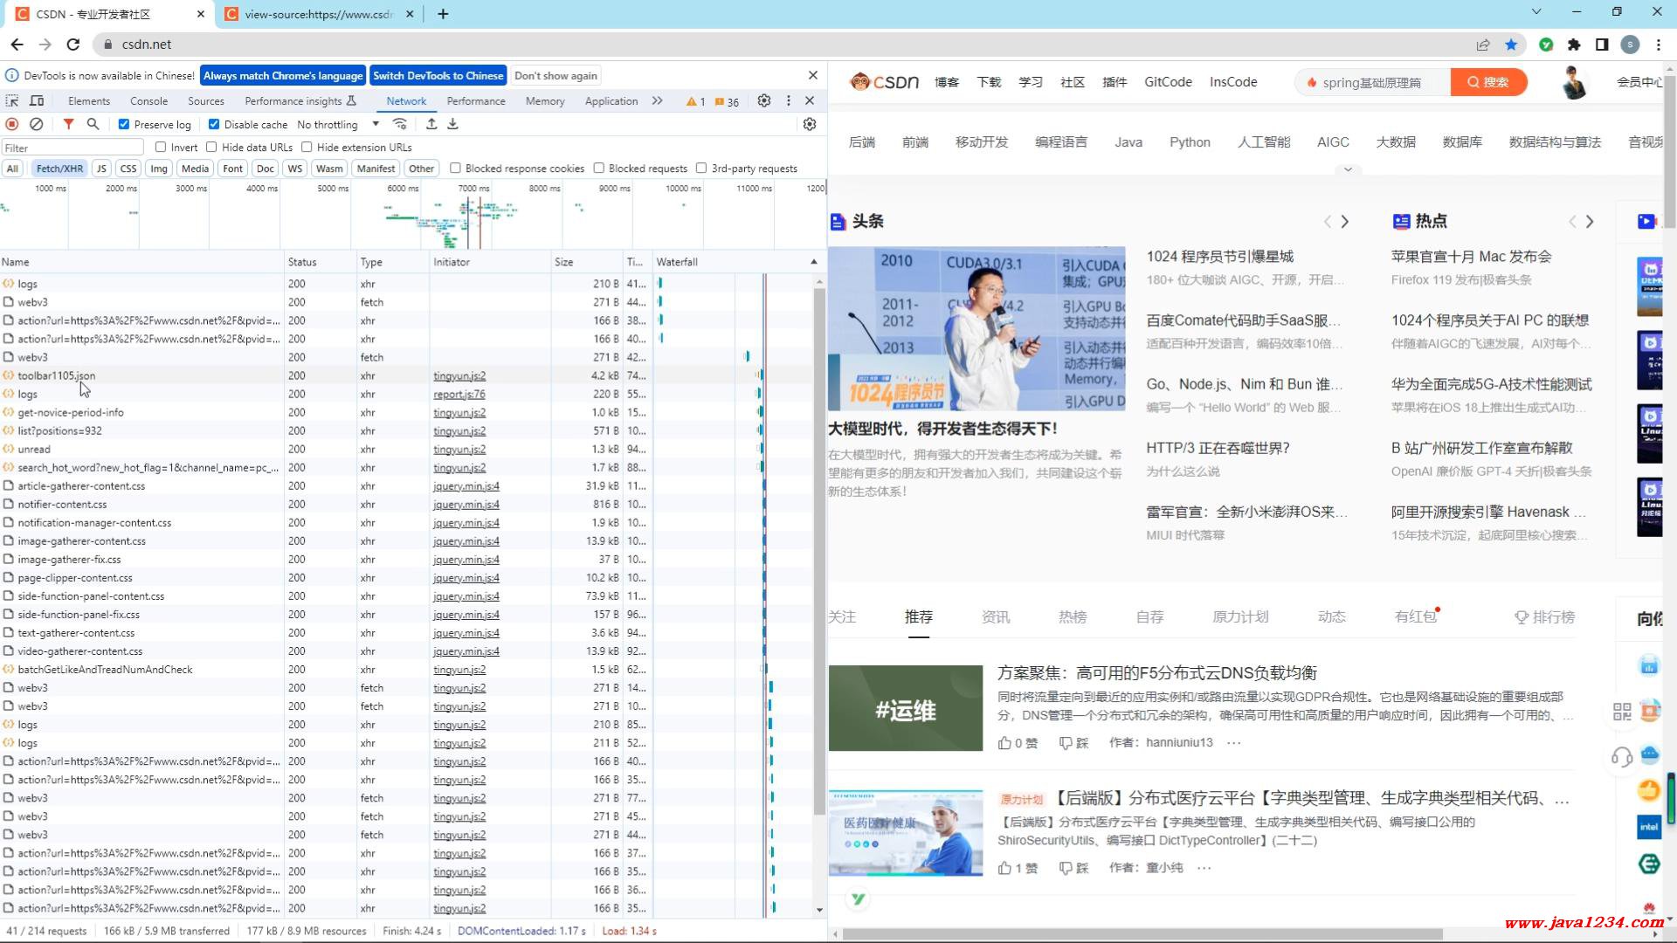Show next 头条 headlines page
Viewport: 1677px width, 943px height.
coord(1345,222)
